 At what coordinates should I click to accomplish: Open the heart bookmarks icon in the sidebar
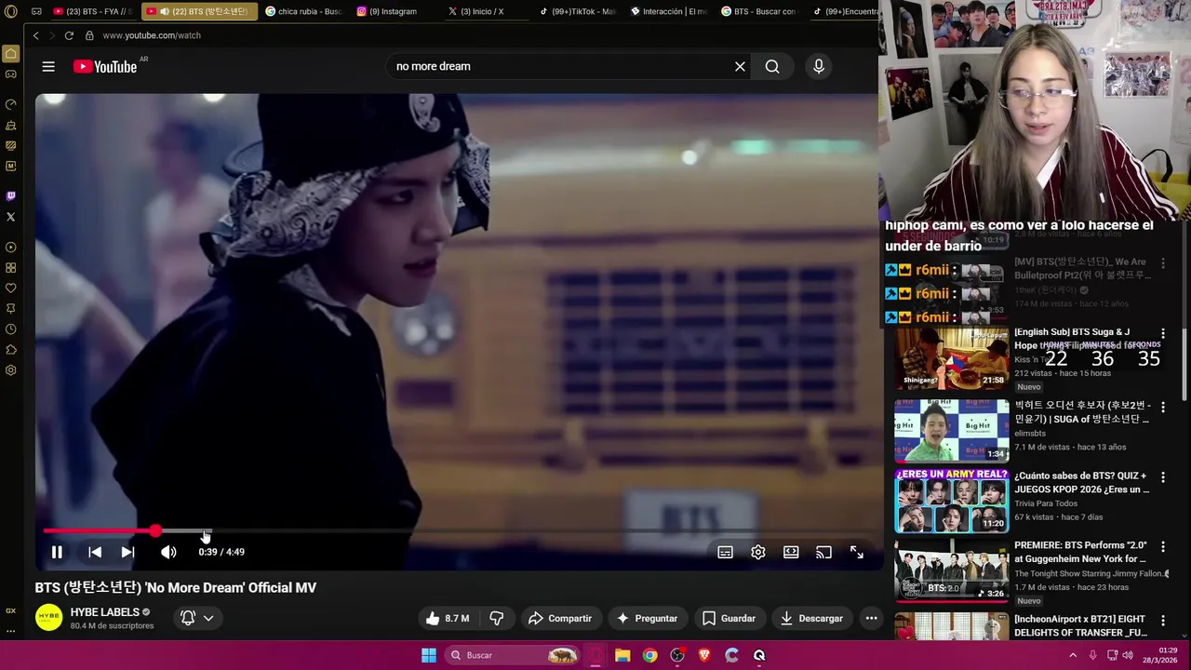tap(11, 288)
